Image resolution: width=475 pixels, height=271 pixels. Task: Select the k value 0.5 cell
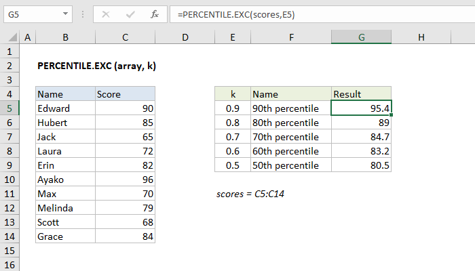click(x=233, y=165)
